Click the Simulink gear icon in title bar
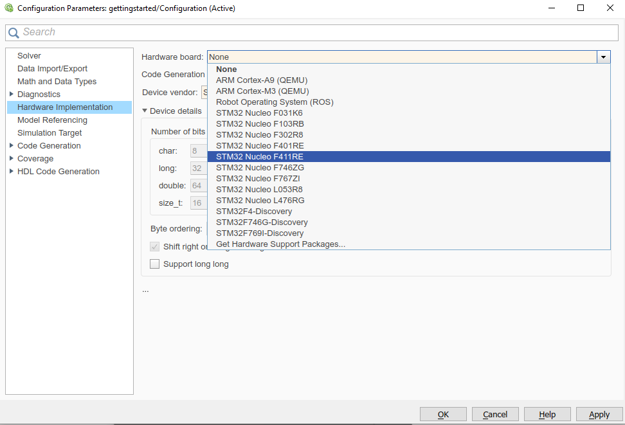Image resolution: width=625 pixels, height=425 pixels. [x=9, y=8]
